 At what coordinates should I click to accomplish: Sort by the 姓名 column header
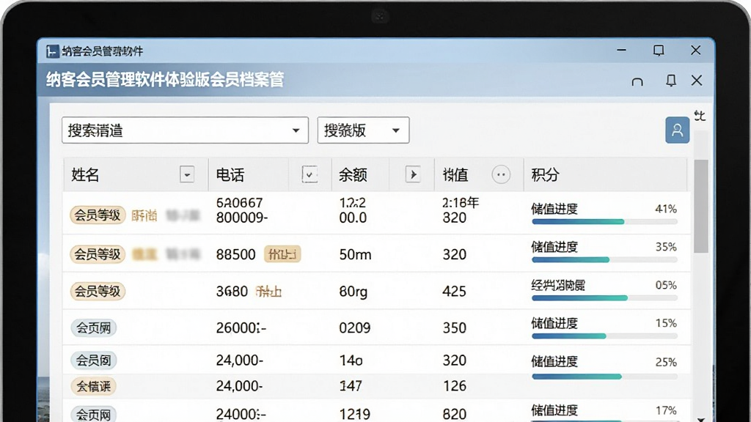point(85,174)
